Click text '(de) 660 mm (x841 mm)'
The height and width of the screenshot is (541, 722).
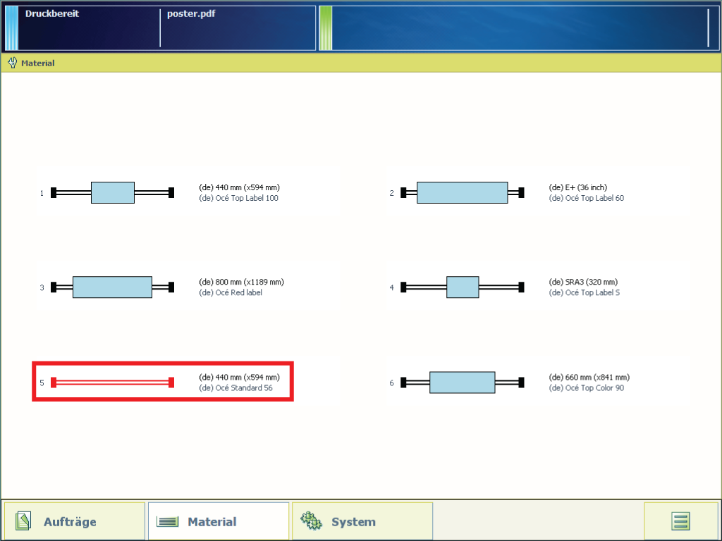pyautogui.click(x=589, y=378)
